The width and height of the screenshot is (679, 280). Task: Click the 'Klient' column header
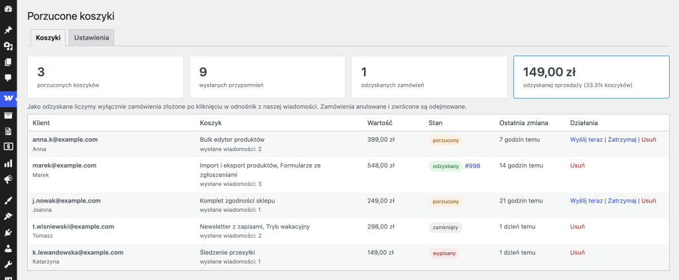pos(41,122)
